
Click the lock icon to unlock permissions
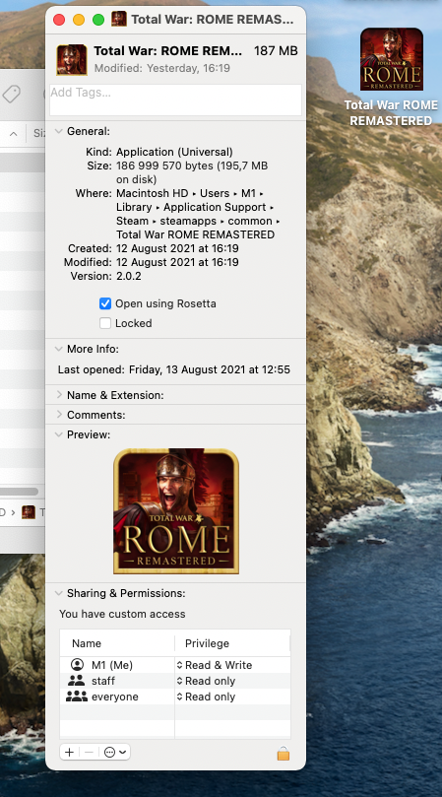[283, 753]
